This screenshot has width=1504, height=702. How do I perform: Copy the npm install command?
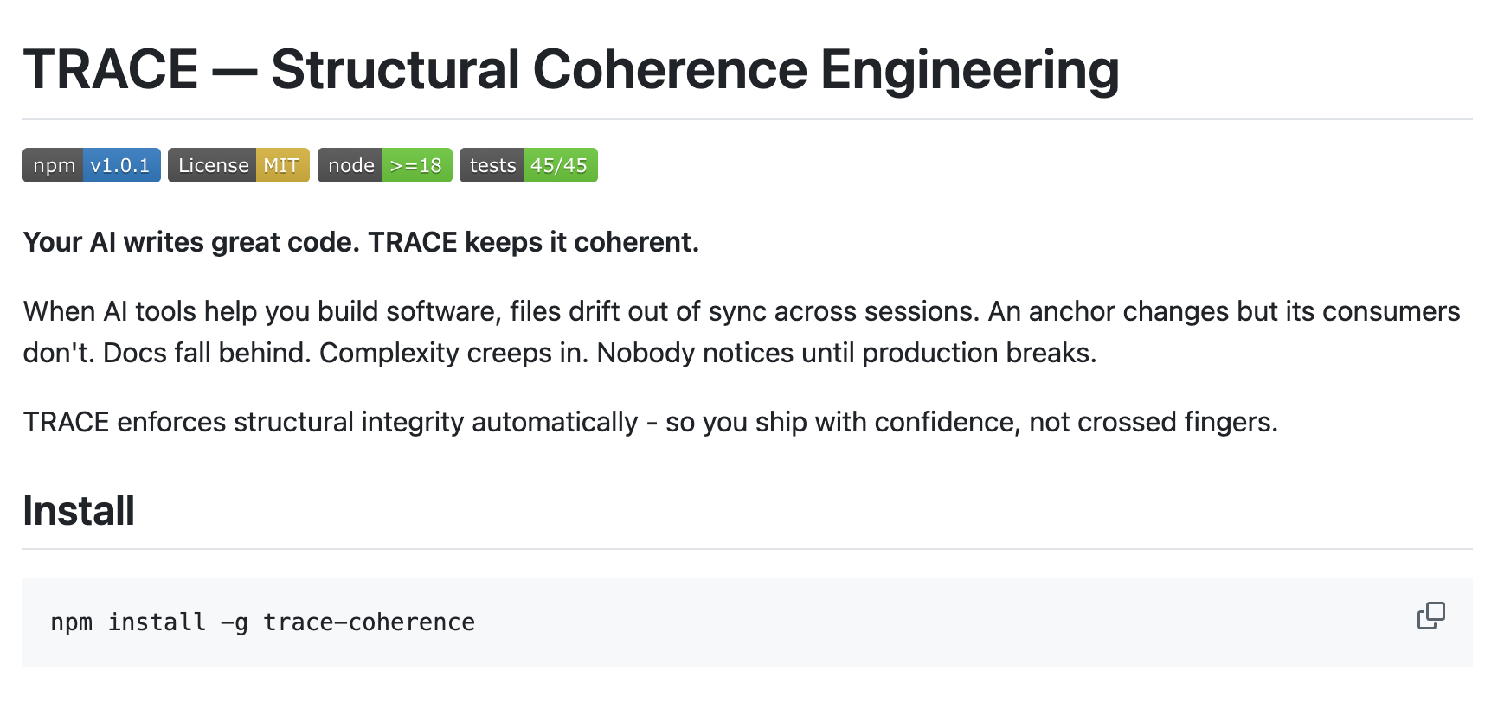coord(1430,616)
